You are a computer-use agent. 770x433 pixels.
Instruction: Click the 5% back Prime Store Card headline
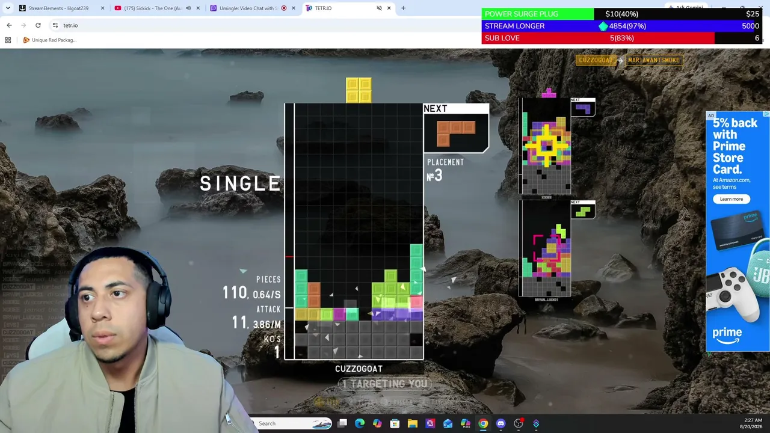(735, 146)
